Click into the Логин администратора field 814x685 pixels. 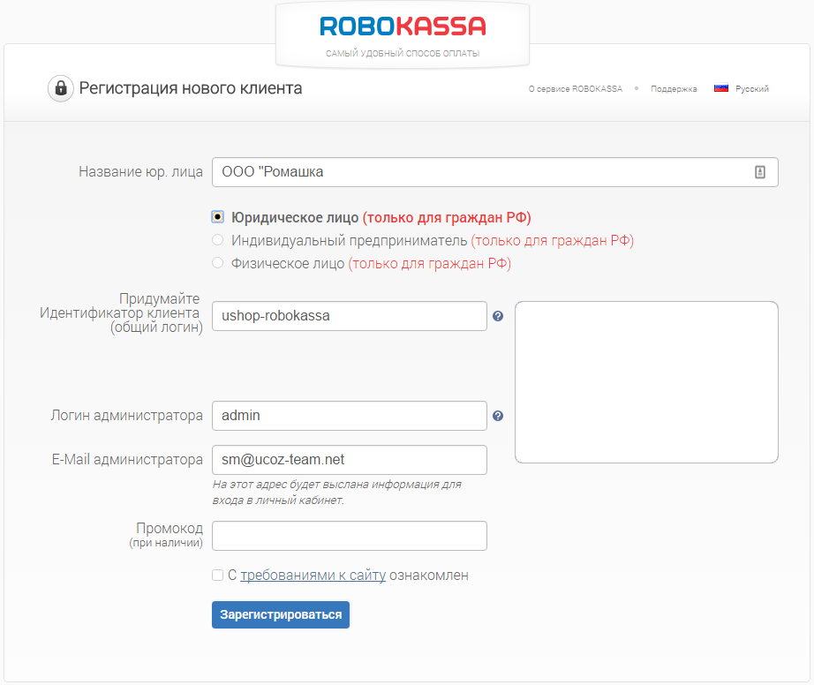350,416
